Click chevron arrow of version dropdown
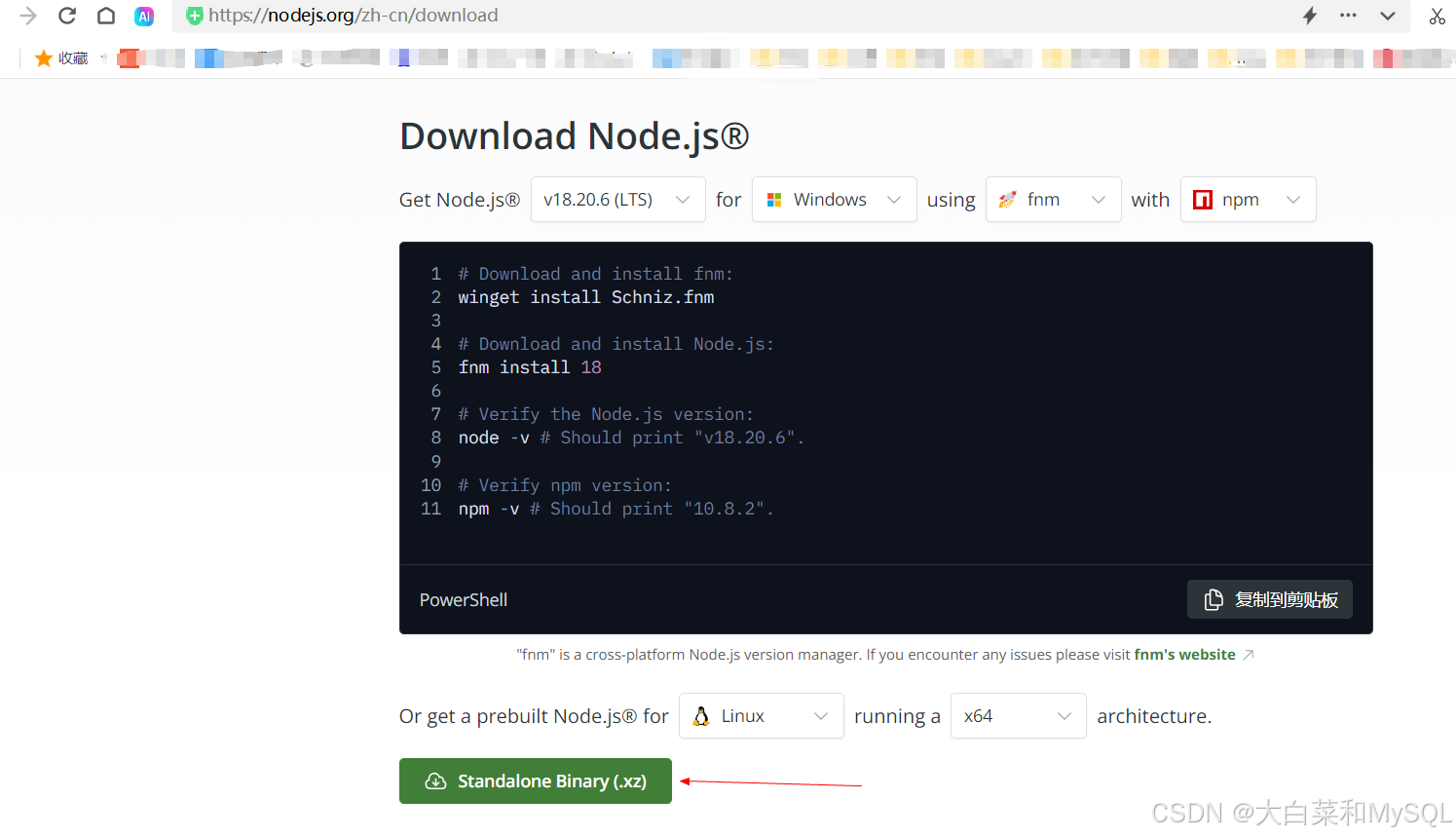The width and height of the screenshot is (1456, 838). tap(683, 200)
